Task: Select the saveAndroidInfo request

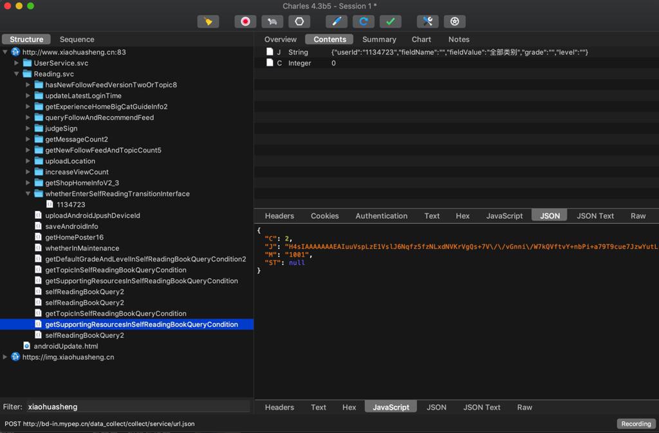Action: pos(71,226)
